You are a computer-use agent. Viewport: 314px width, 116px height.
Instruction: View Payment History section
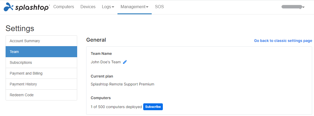(41, 84)
